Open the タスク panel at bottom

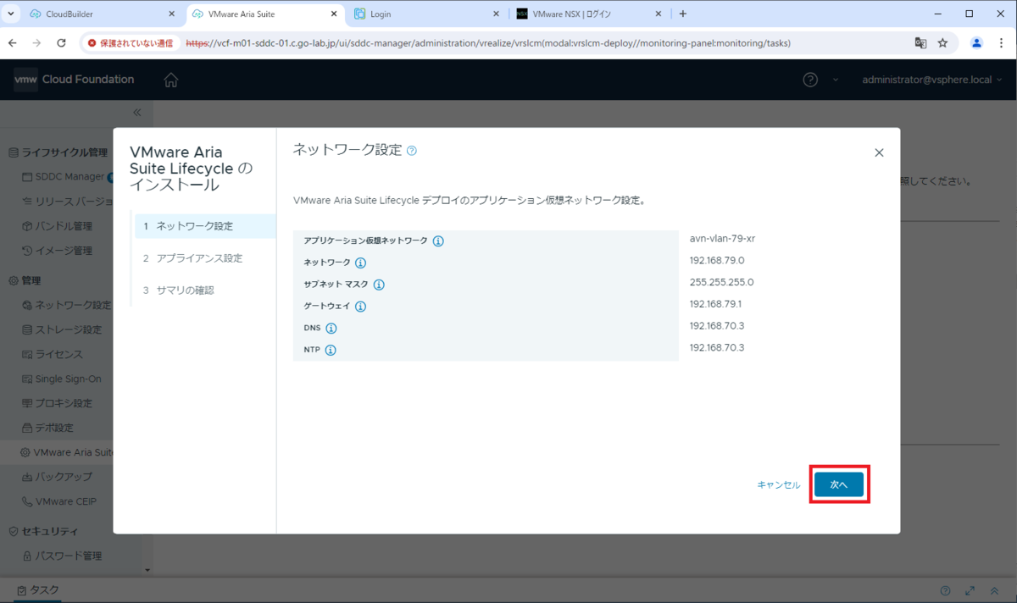(37, 590)
